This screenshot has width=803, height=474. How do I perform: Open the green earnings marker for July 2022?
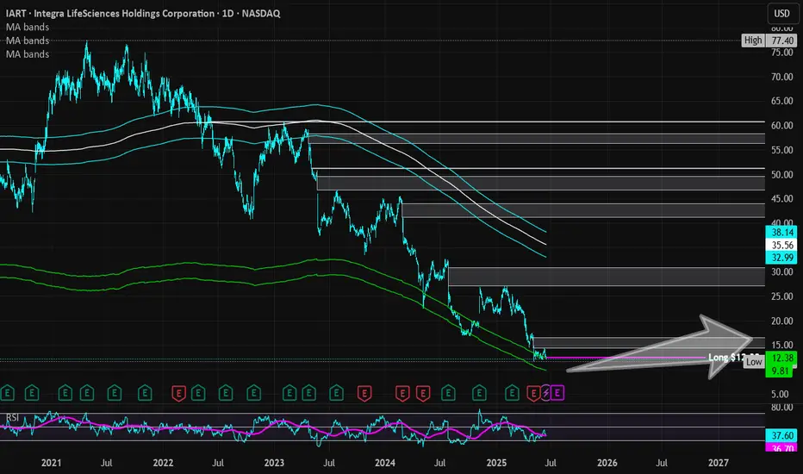[226, 393]
